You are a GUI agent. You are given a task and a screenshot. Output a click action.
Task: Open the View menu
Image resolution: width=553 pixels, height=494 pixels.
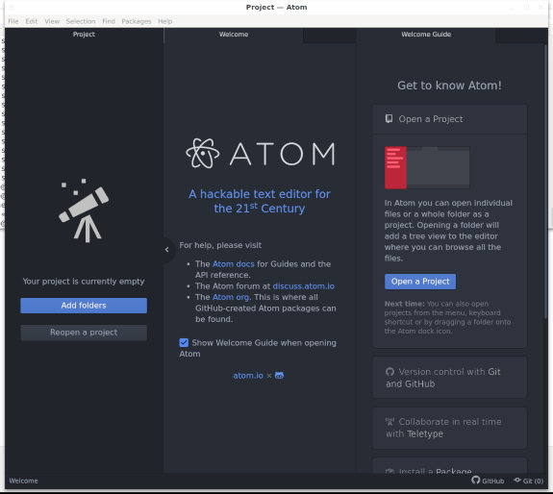(x=52, y=21)
